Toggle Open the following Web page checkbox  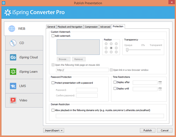coord(53,65)
